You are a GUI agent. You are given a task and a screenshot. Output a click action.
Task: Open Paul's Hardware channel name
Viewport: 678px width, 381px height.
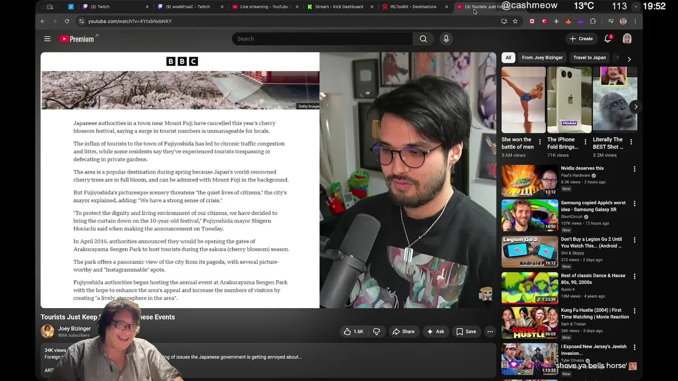click(575, 175)
